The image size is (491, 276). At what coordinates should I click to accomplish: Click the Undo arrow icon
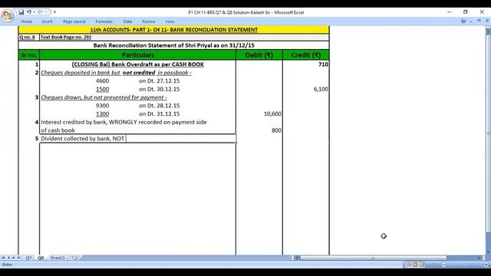click(29, 12)
